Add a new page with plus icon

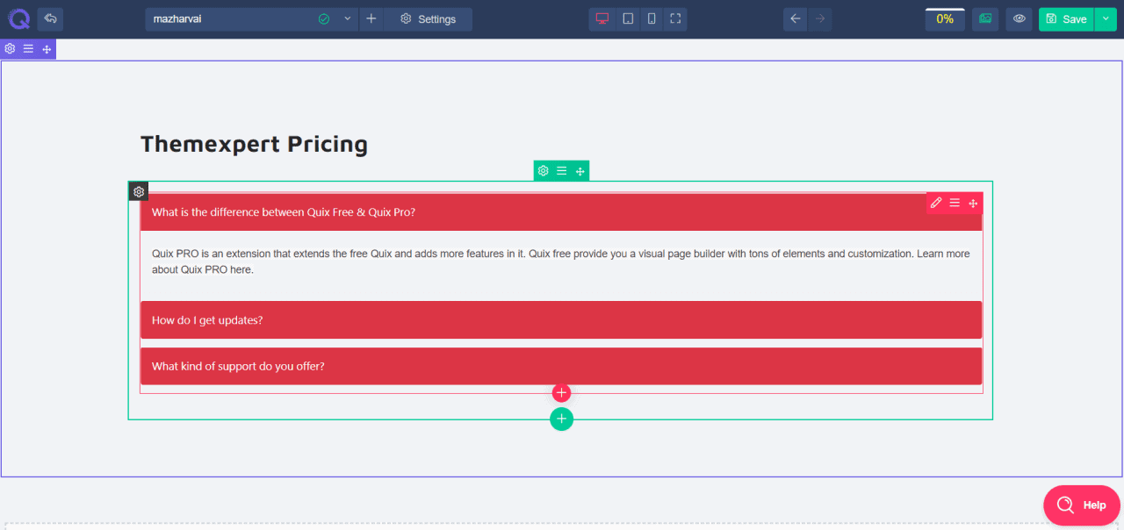tap(371, 18)
